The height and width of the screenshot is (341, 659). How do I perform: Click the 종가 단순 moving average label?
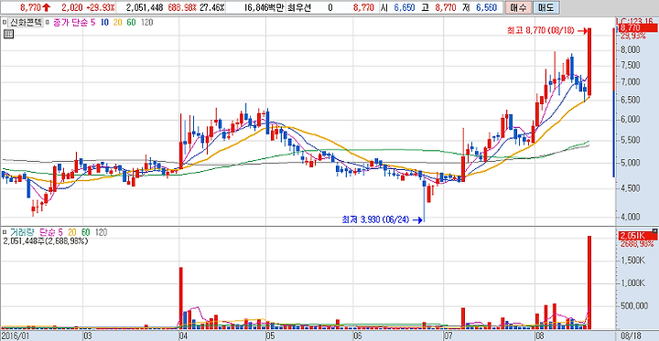pyautogui.click(x=70, y=23)
